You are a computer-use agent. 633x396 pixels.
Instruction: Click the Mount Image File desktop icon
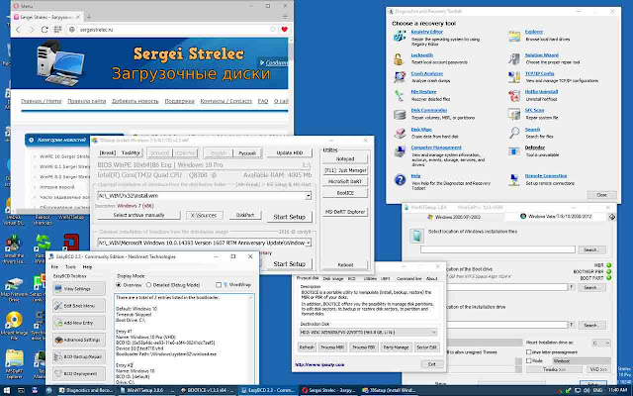pos(14,326)
